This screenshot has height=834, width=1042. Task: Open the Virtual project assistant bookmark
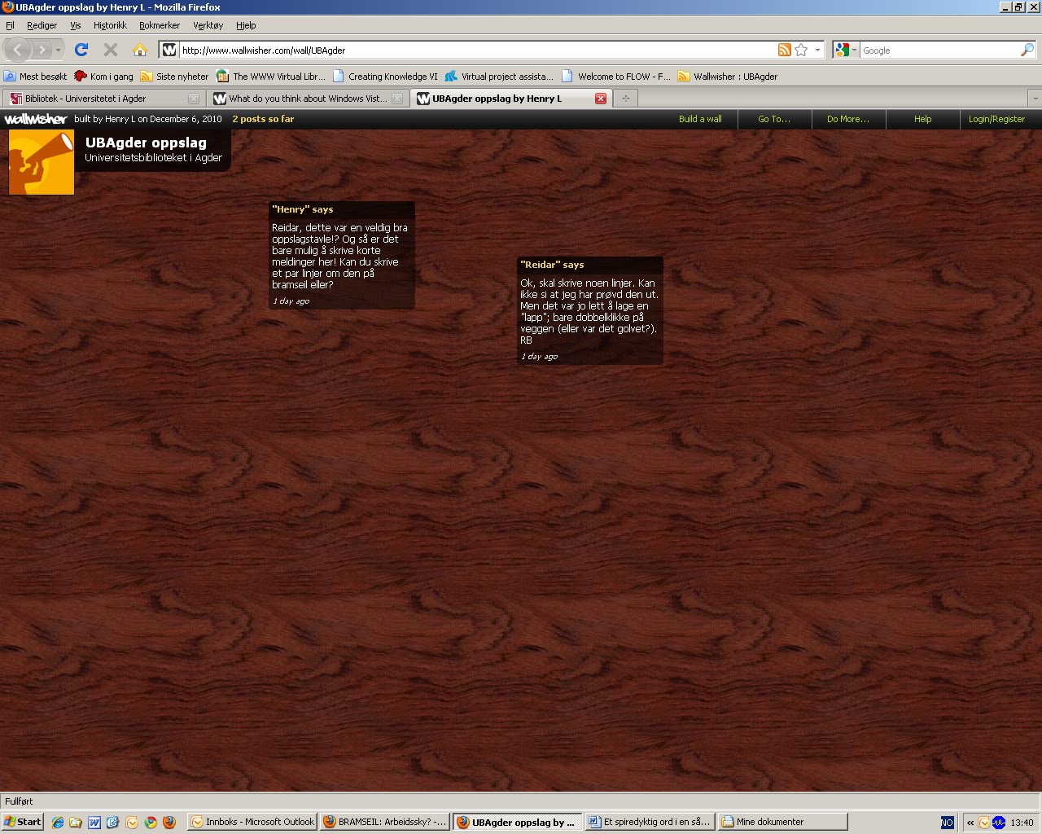[x=499, y=77]
